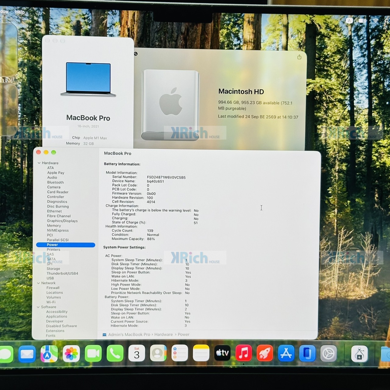This screenshot has width=390, height=390.
Task: Select Wi-Fi under Network
Action: [51, 302]
